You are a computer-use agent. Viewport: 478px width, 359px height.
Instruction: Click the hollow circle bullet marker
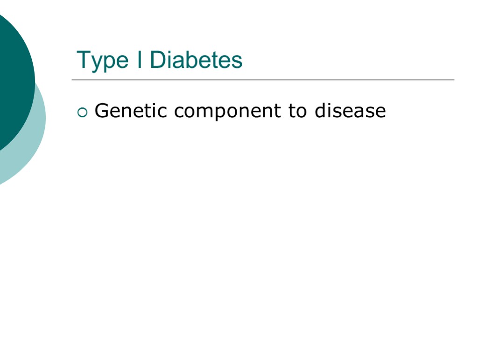[82, 112]
